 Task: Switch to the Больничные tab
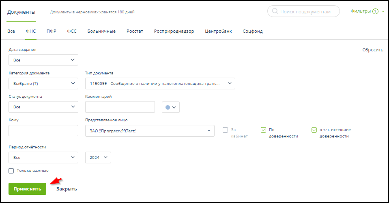(x=101, y=31)
